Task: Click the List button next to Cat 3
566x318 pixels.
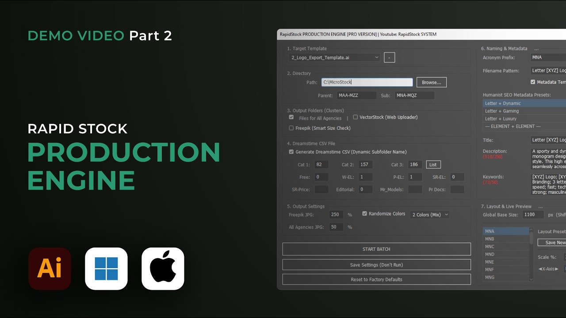Action: click(x=433, y=165)
